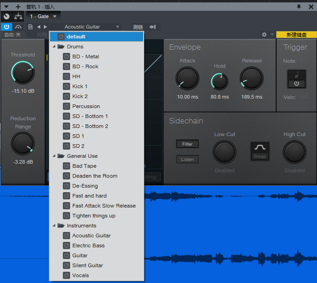Choose Electric Bass preset

97,245
